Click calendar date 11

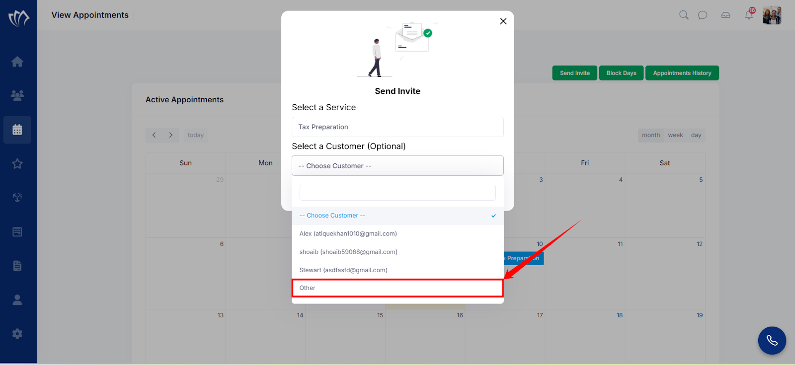[620, 244]
